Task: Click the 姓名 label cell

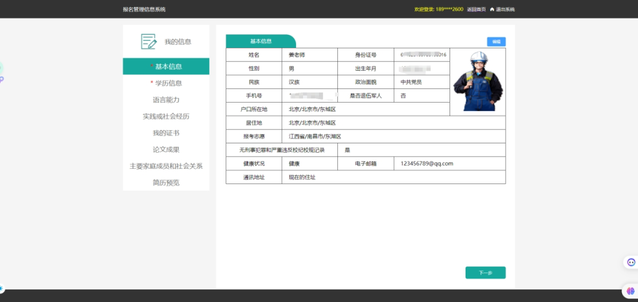Action: [x=254, y=55]
